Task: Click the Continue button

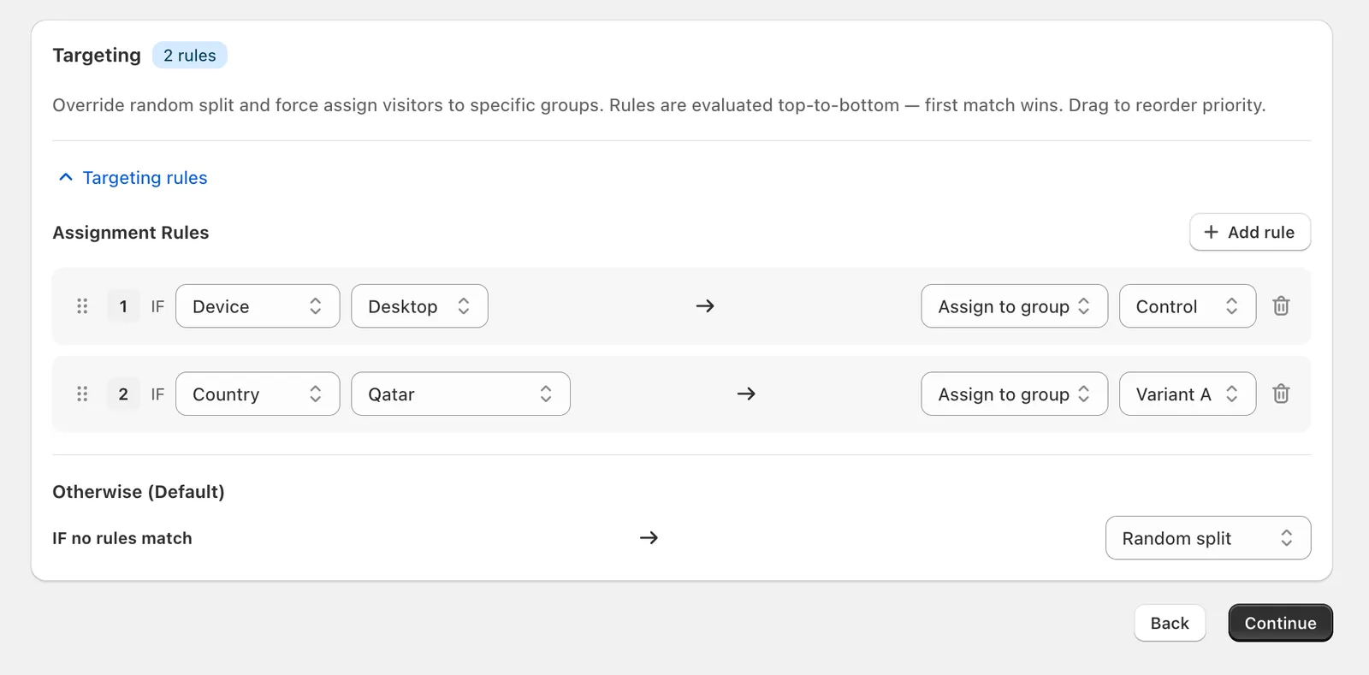Action: coord(1280,623)
